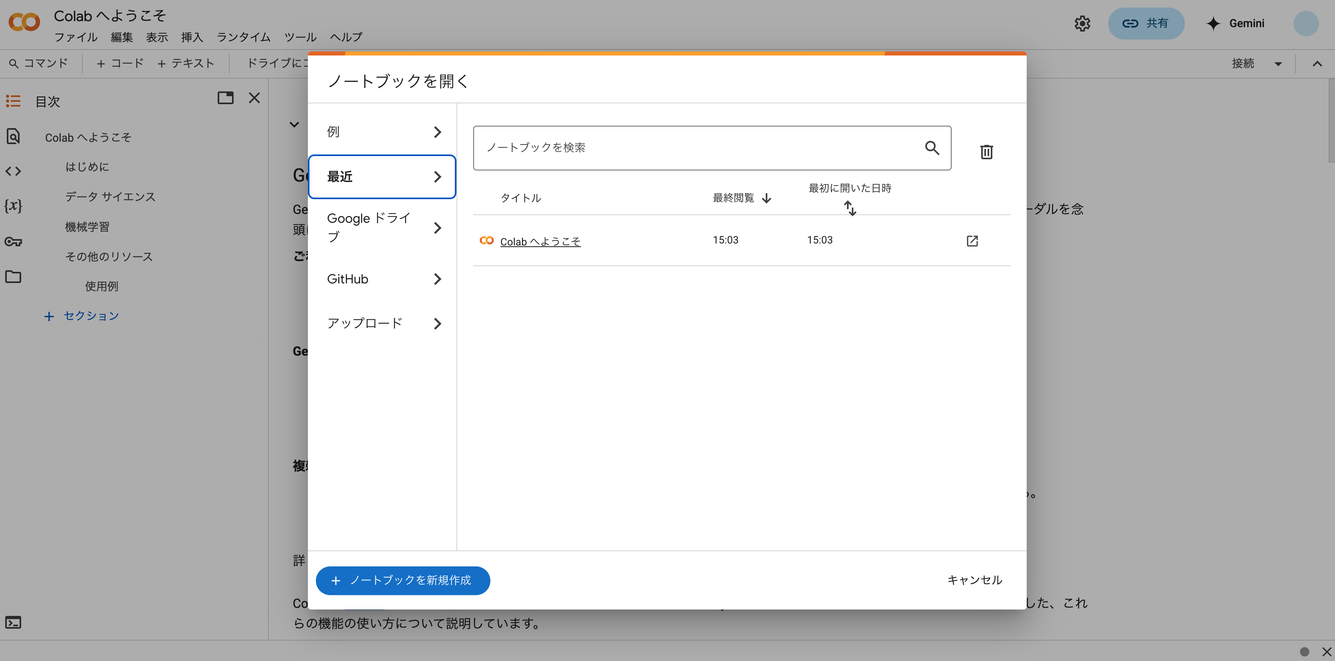This screenshot has height=661, width=1335.
Task: Close the bottom status bar
Action: pos(1327,652)
